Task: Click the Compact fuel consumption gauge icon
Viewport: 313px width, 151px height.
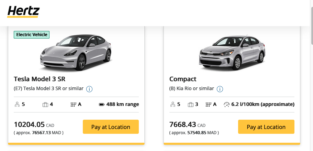Action: (x=226, y=104)
